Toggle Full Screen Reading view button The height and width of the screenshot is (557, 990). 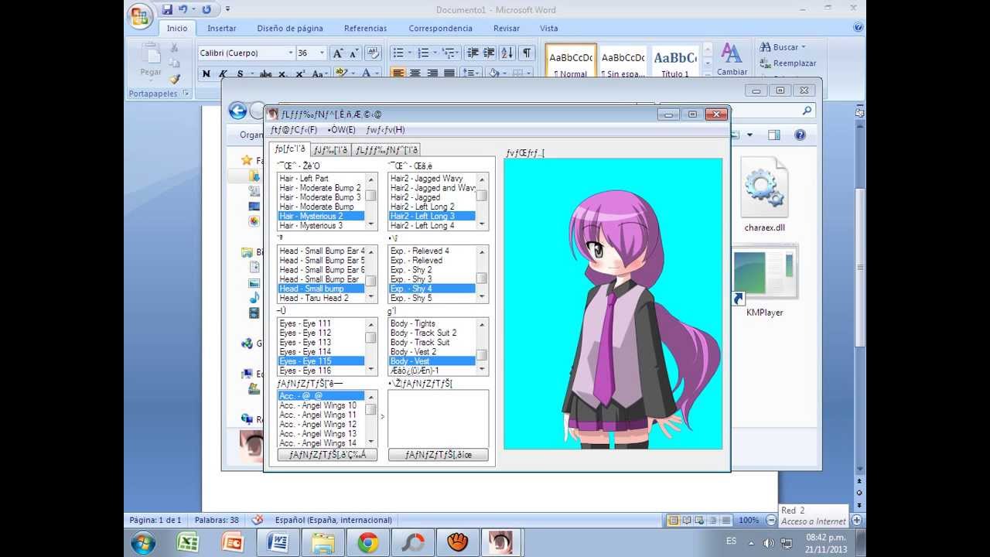pos(686,521)
